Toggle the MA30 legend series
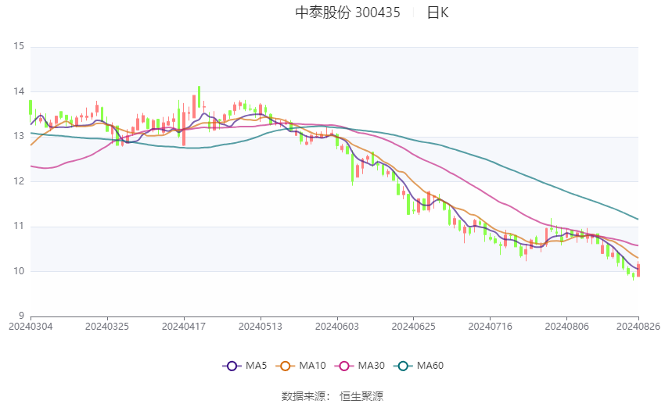 360,366
